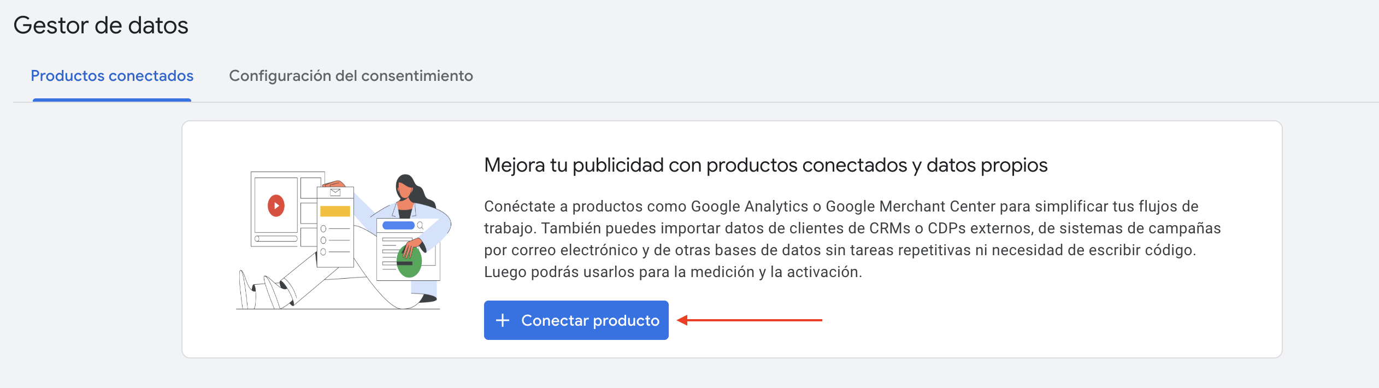Click the Mejora tu publicidad heading
The image size is (1379, 388).
coord(765,165)
